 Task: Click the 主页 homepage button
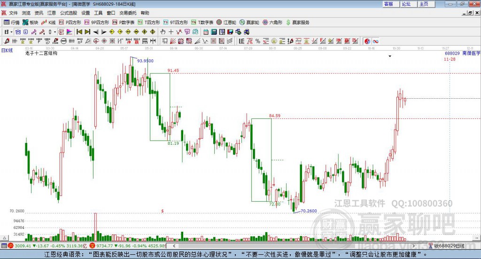(427, 4)
